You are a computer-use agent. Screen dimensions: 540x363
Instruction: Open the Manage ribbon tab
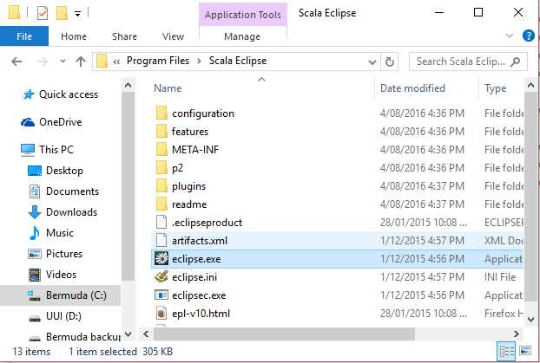[x=242, y=36]
